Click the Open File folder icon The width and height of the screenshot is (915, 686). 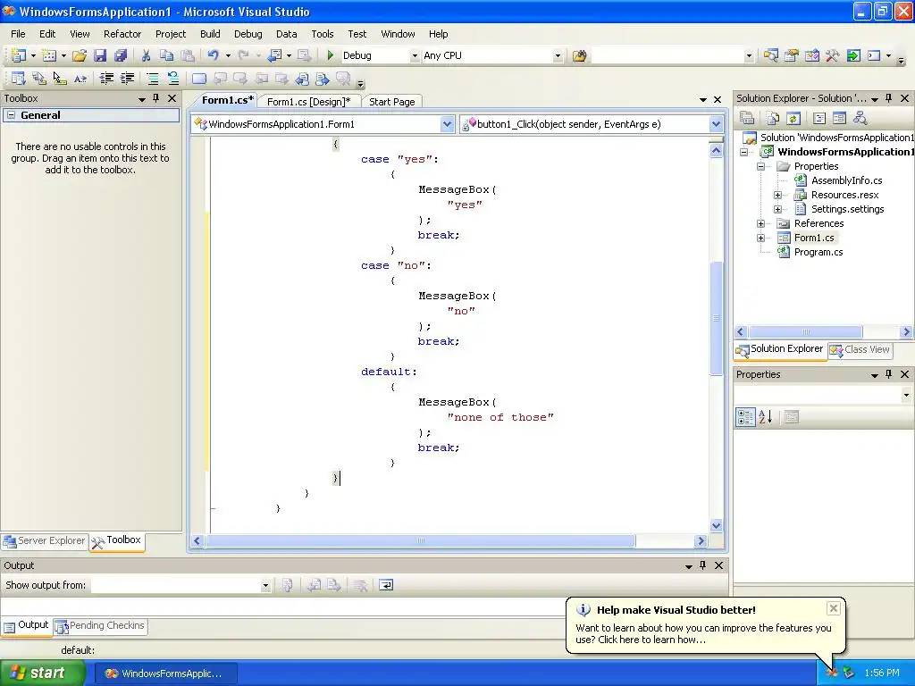(80, 55)
